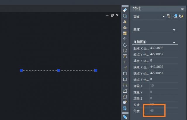Minimize the drawing window
This screenshot has width=187, height=120.
tap(107, 15)
